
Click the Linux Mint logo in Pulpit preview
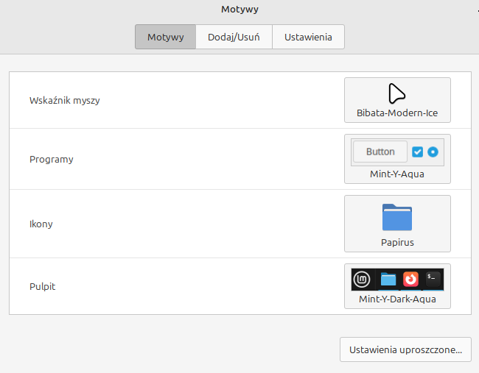[x=361, y=280]
